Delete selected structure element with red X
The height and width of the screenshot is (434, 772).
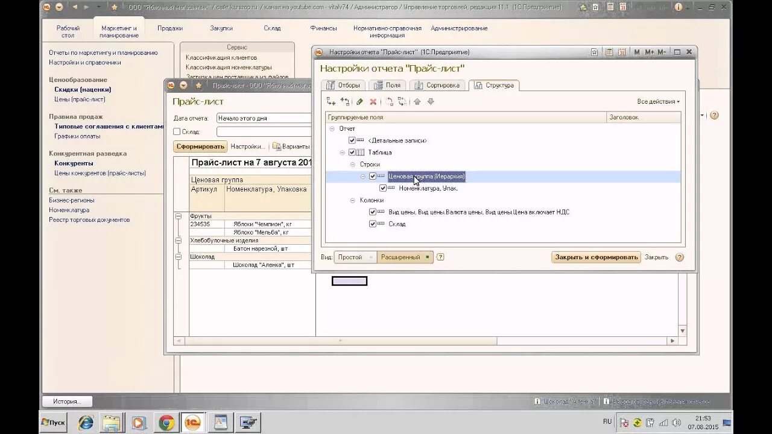click(x=373, y=102)
